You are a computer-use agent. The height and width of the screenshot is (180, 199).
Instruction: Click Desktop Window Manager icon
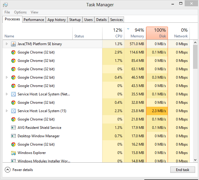[13, 136]
